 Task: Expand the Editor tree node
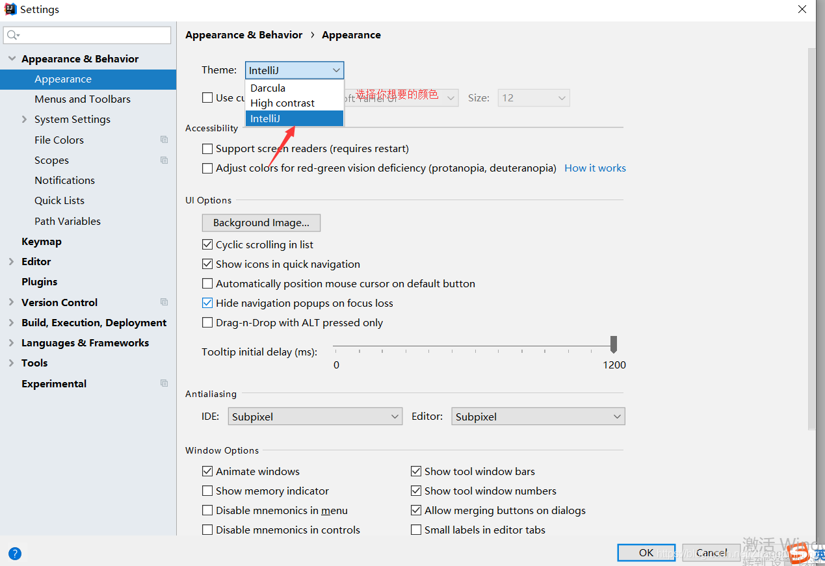[x=11, y=261]
